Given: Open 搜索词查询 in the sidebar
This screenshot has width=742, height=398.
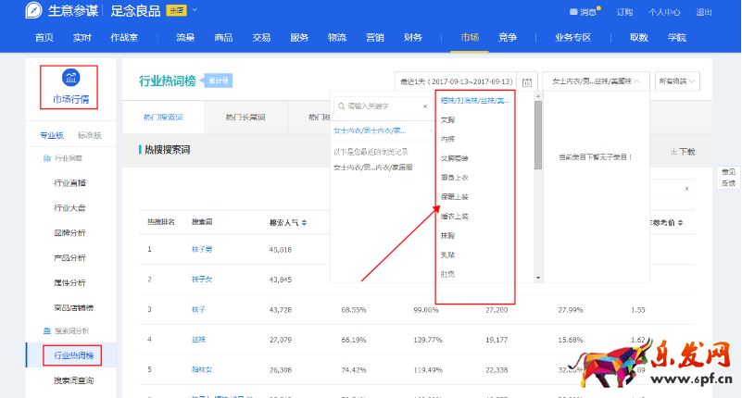Looking at the screenshot, I should pos(73,380).
